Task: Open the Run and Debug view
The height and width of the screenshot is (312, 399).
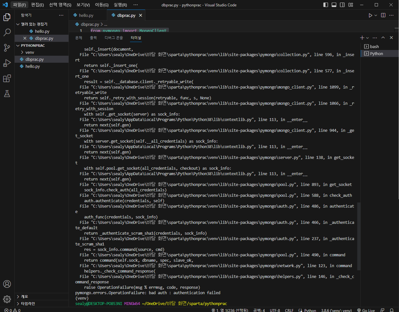Action: pyautogui.click(x=7, y=63)
